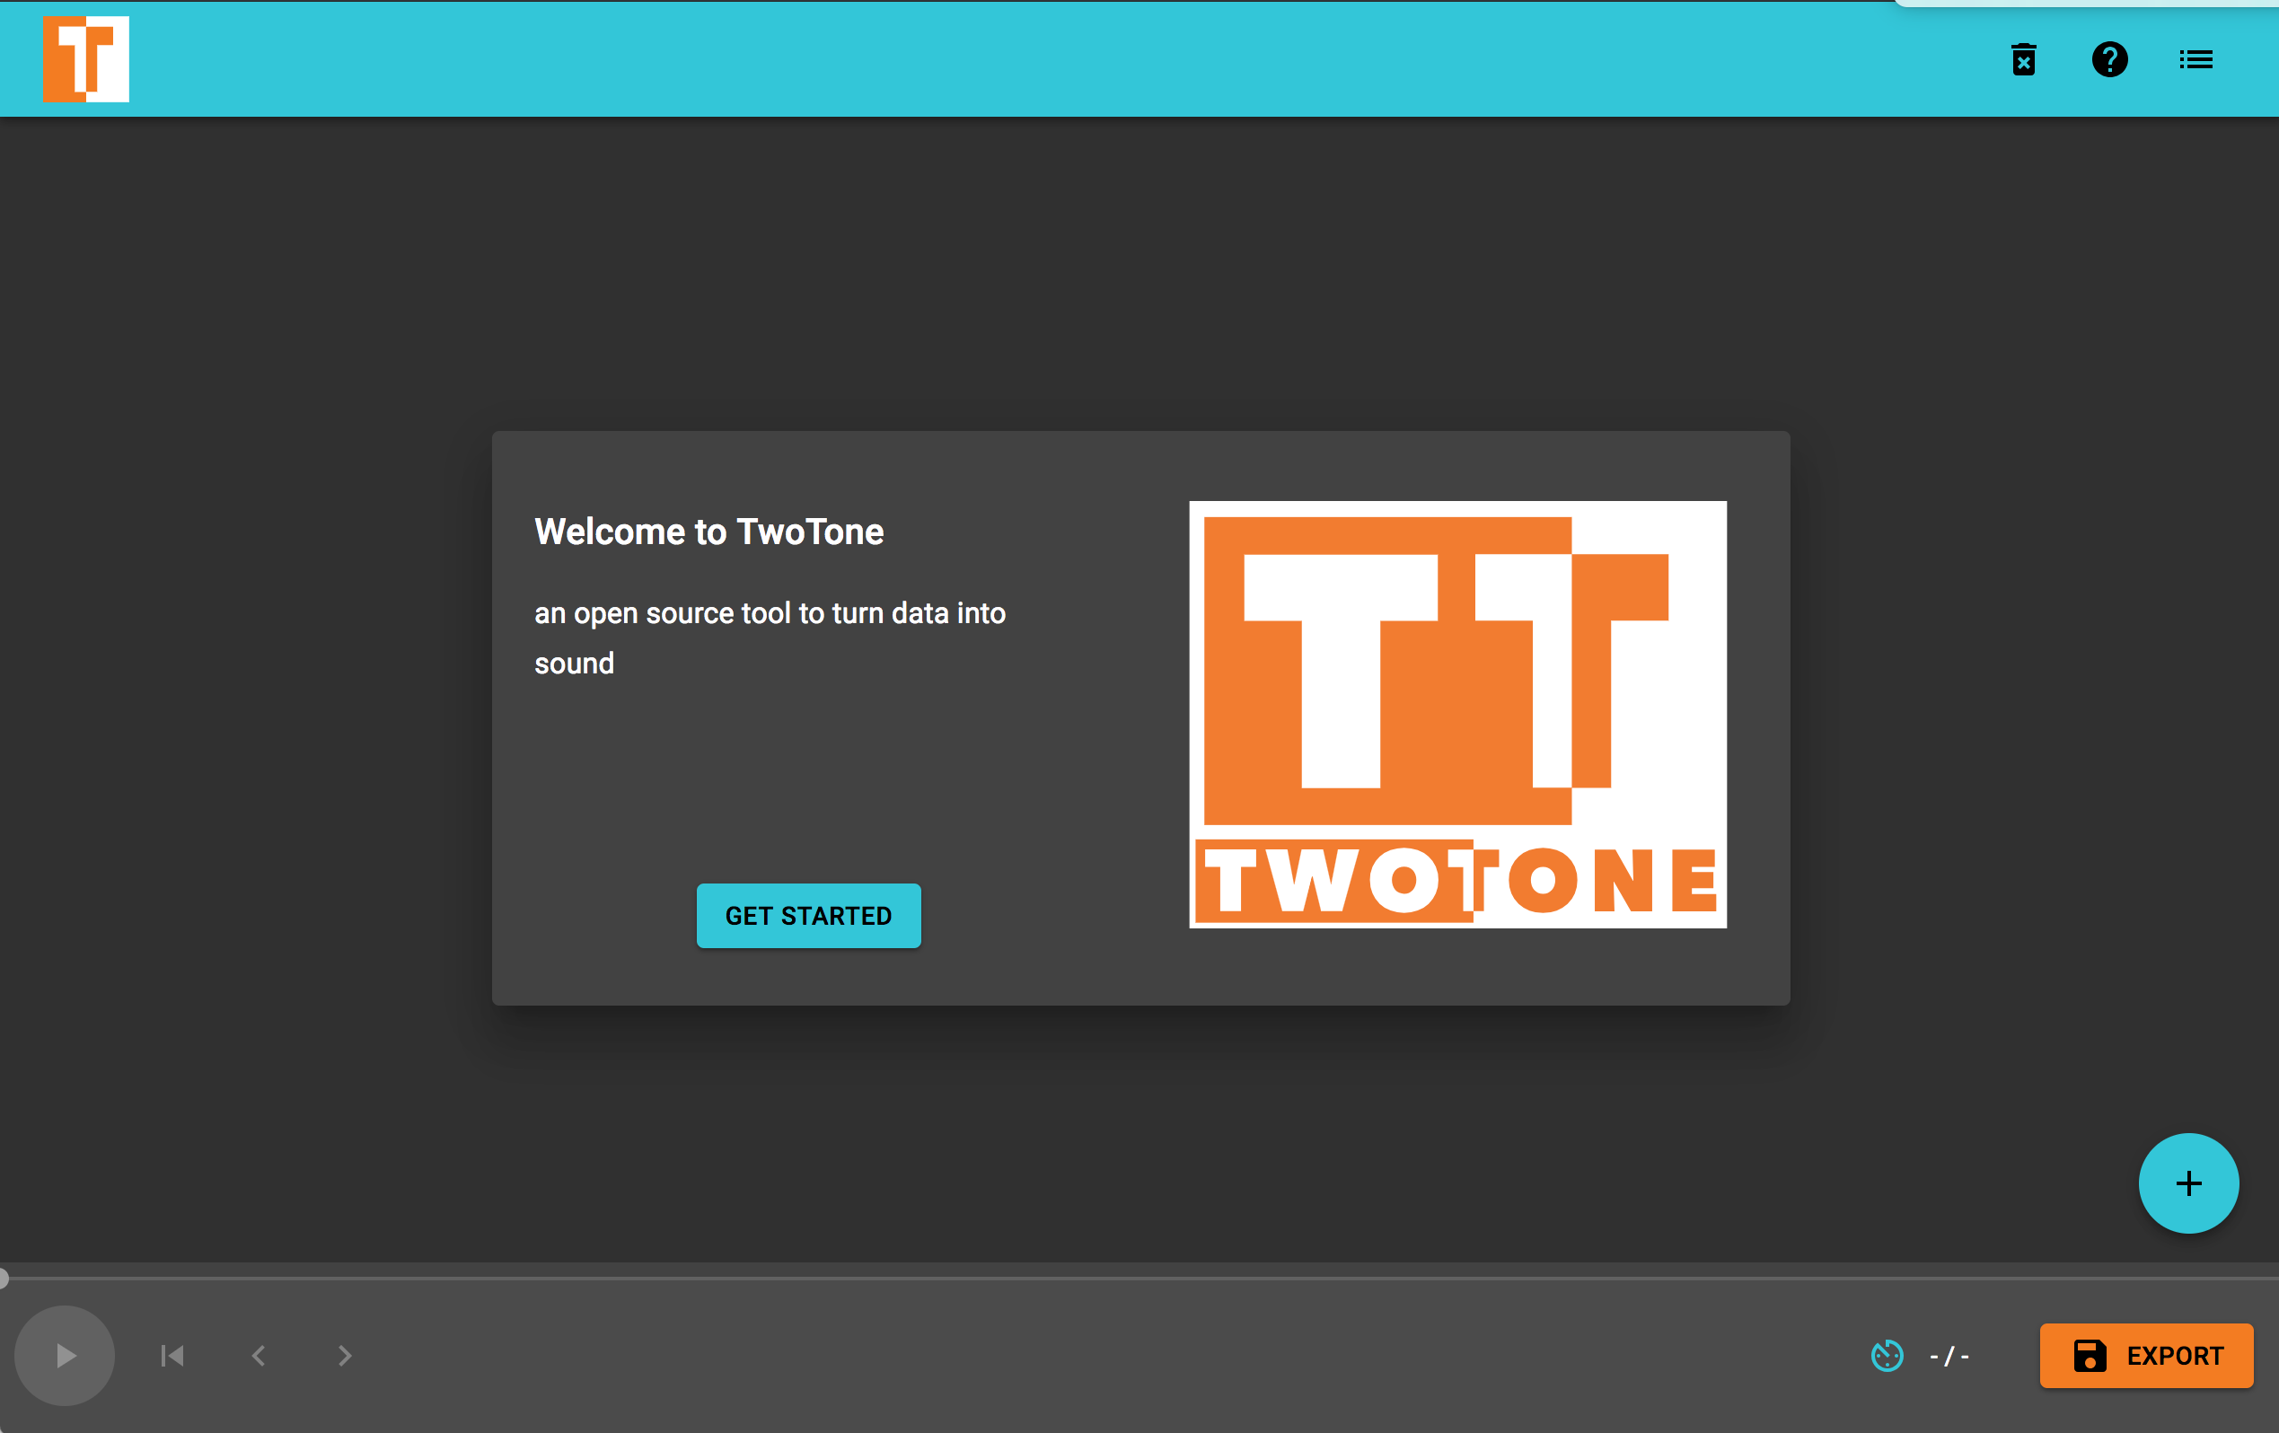
Task: Click the save disk icon inside Export
Action: (2090, 1356)
